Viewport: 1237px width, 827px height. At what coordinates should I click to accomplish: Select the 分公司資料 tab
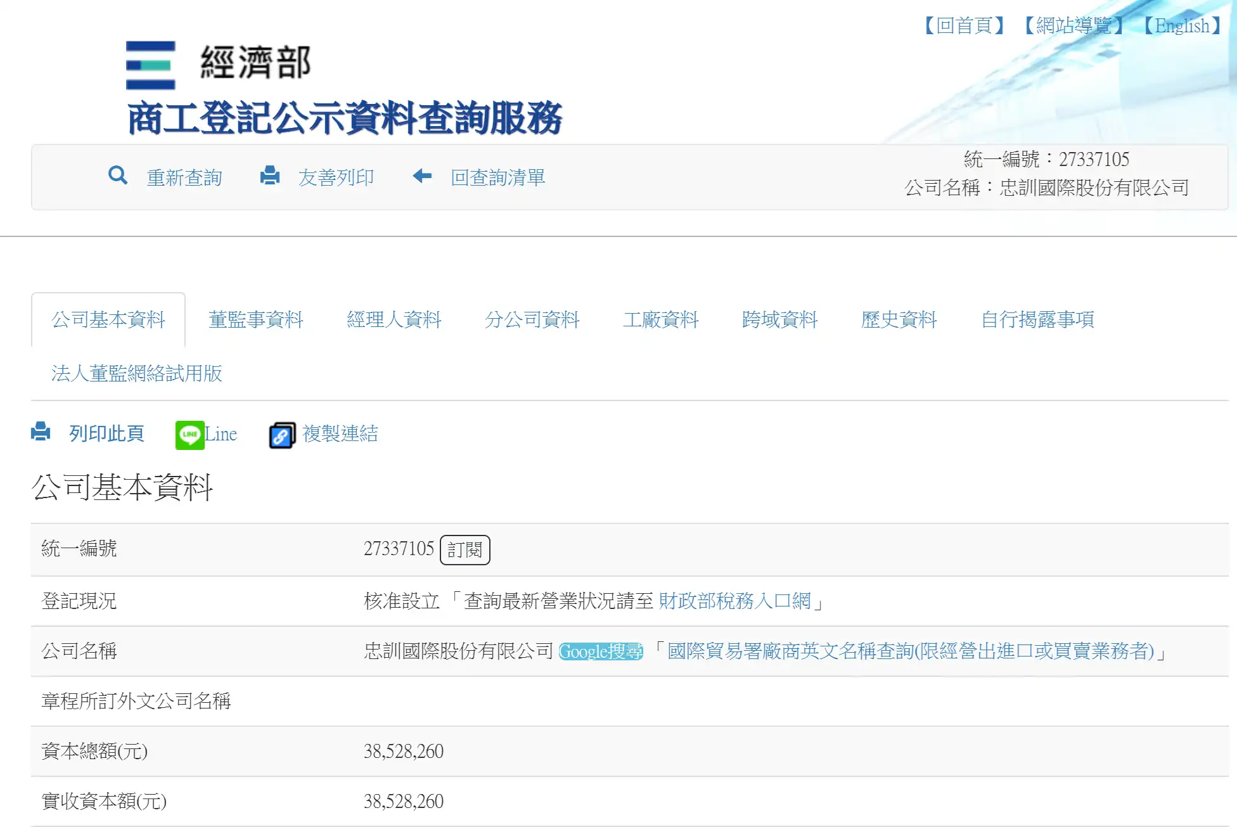532,319
